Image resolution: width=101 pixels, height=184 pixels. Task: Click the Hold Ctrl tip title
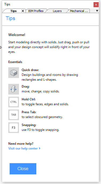tap(29, 99)
